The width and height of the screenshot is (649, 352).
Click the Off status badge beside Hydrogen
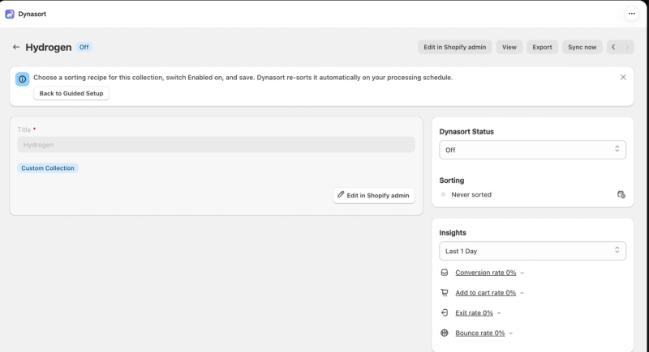[x=84, y=47]
